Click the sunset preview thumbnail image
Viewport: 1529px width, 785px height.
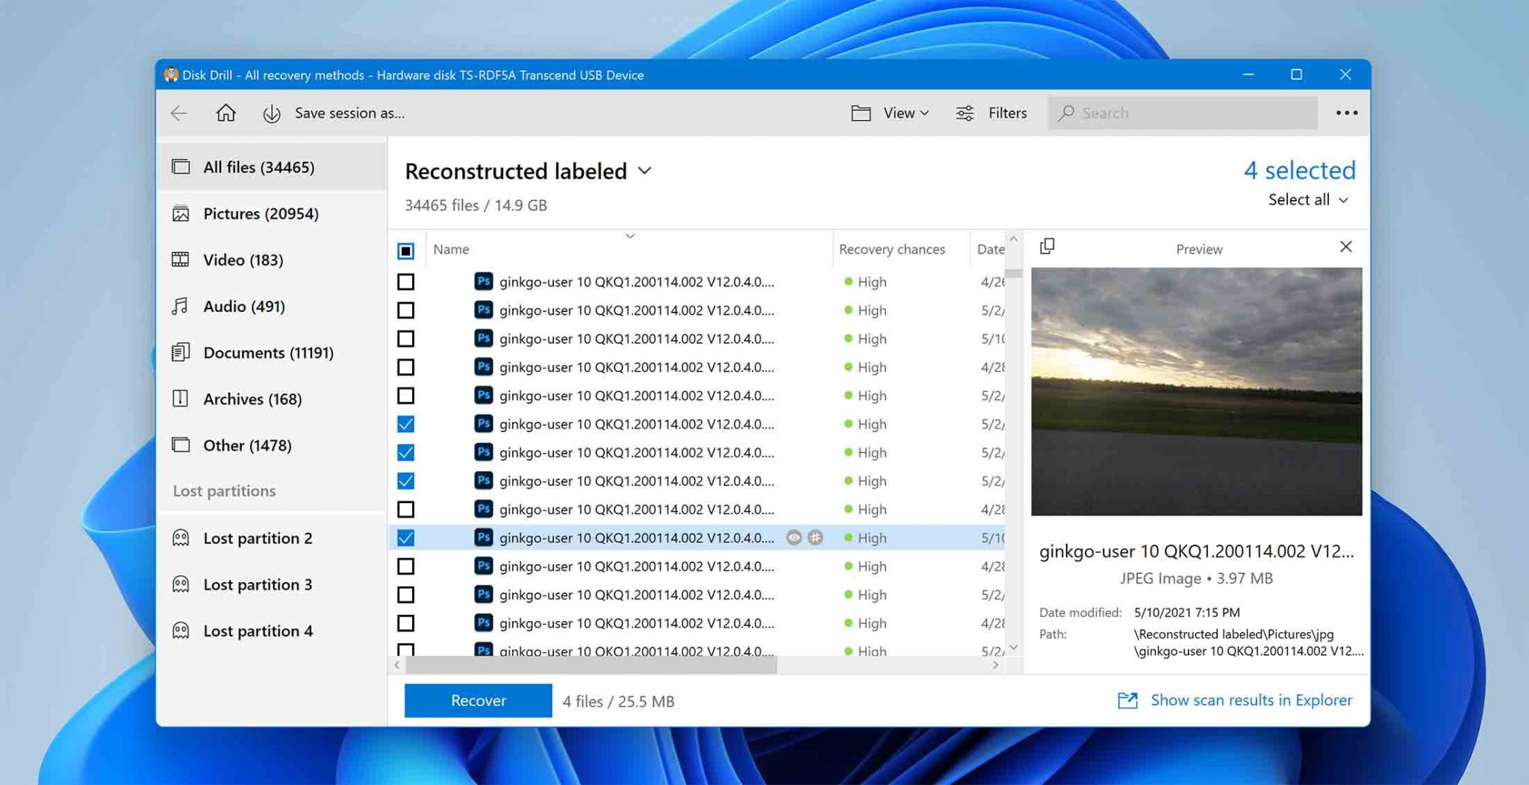click(x=1196, y=391)
